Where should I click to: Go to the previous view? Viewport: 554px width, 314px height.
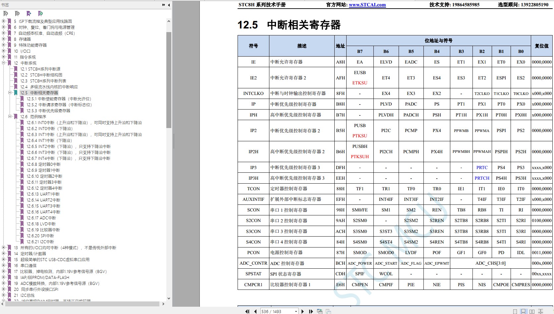coord(320,311)
